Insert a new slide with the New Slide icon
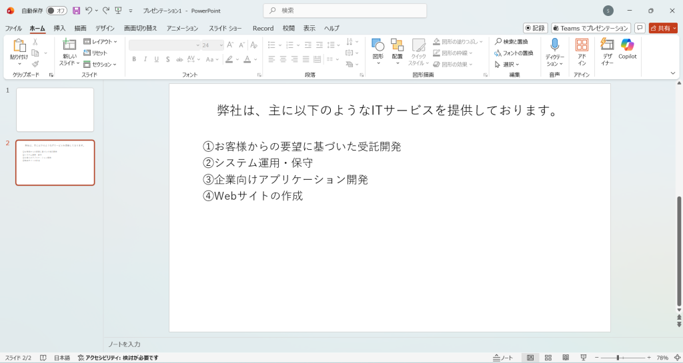The image size is (683, 363). (69, 45)
